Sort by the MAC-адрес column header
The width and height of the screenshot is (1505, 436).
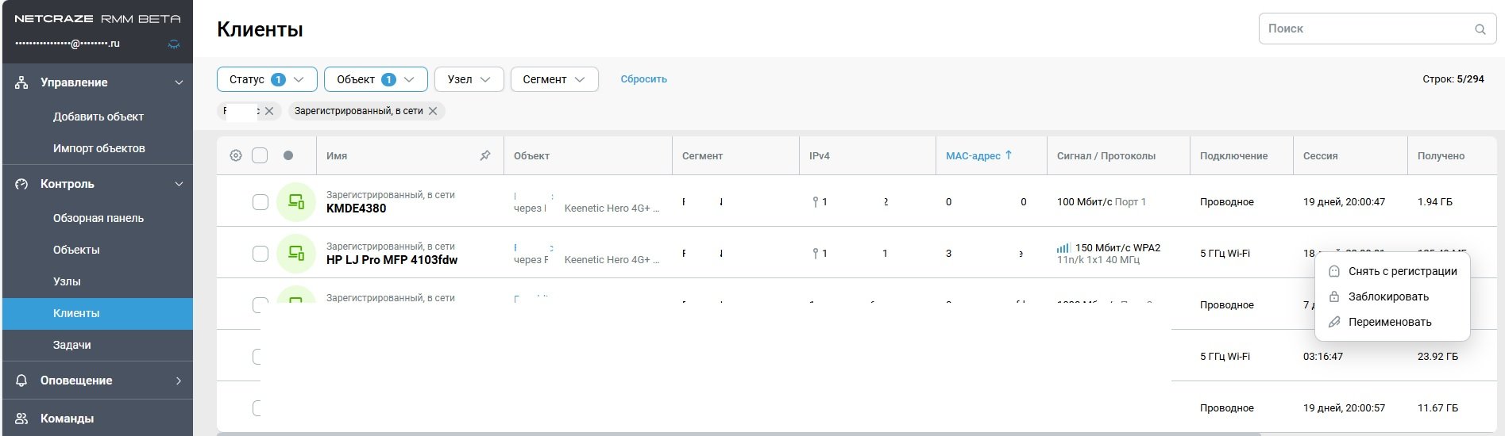[973, 156]
